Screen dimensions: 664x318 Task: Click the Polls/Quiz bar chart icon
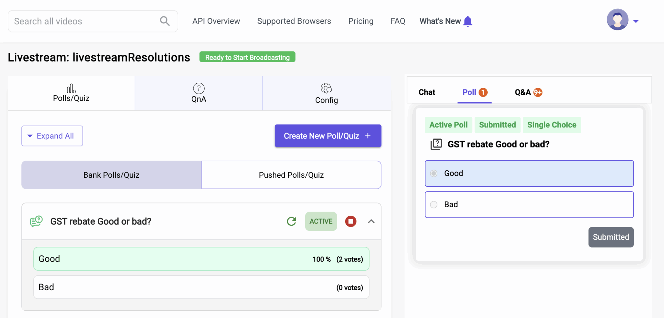71,89
